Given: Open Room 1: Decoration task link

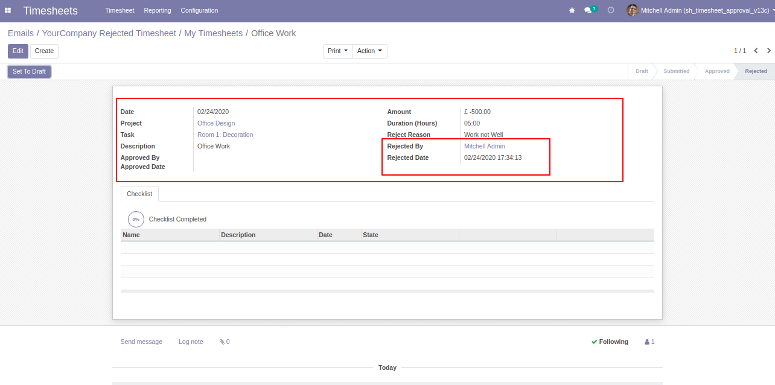Looking at the screenshot, I should pyautogui.click(x=225, y=135).
